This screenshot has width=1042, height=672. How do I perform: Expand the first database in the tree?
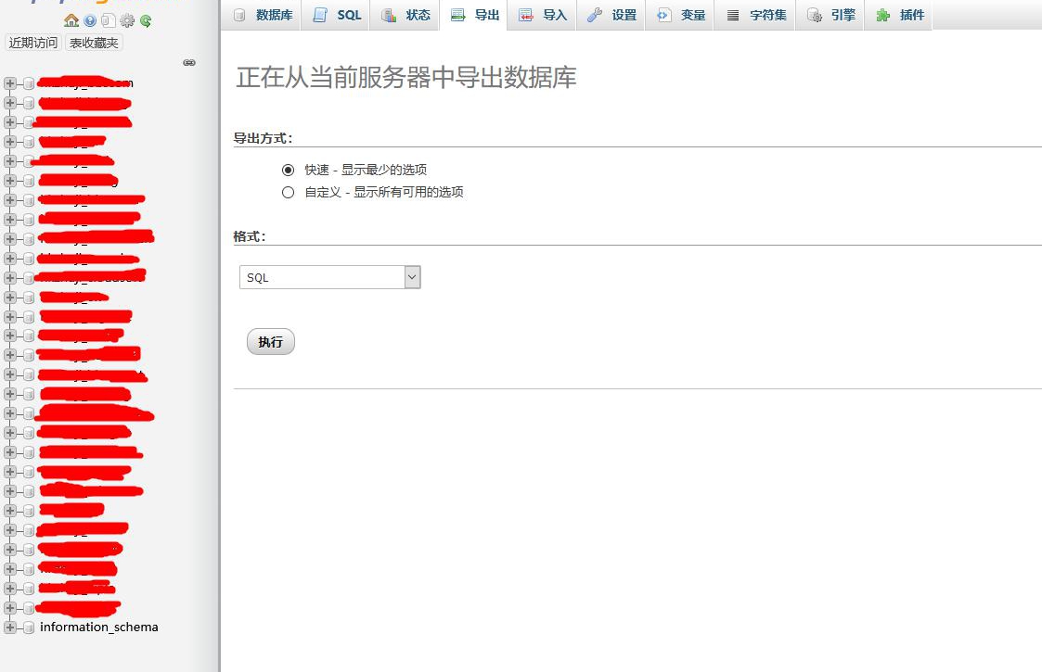click(x=8, y=82)
